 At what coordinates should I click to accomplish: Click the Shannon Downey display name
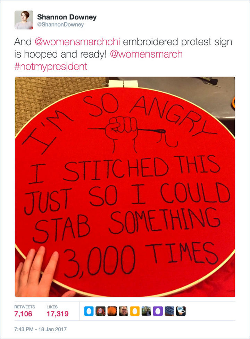click(x=67, y=17)
